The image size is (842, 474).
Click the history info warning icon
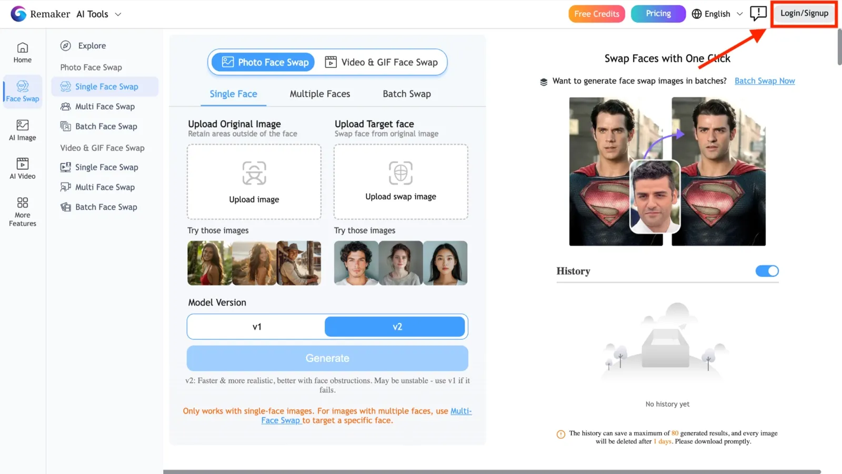pyautogui.click(x=561, y=435)
